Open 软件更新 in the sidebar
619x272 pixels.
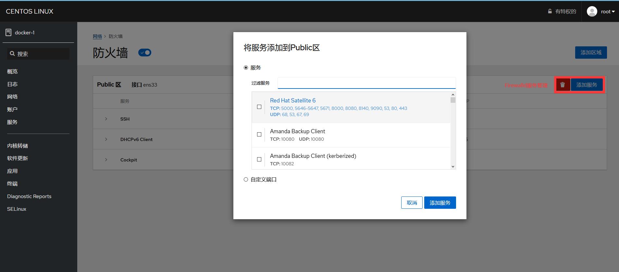[x=18, y=159]
